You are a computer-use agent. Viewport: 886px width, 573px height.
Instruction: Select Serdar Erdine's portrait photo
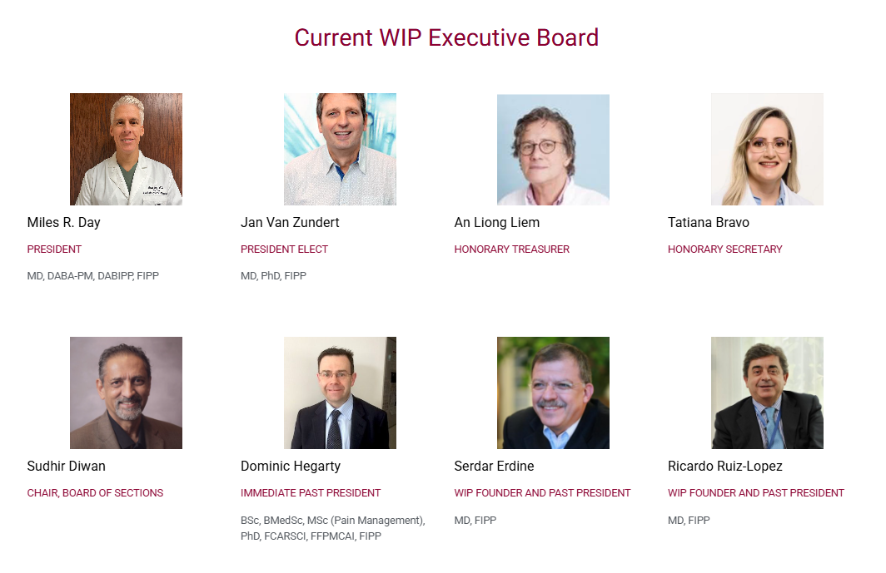pyautogui.click(x=553, y=393)
